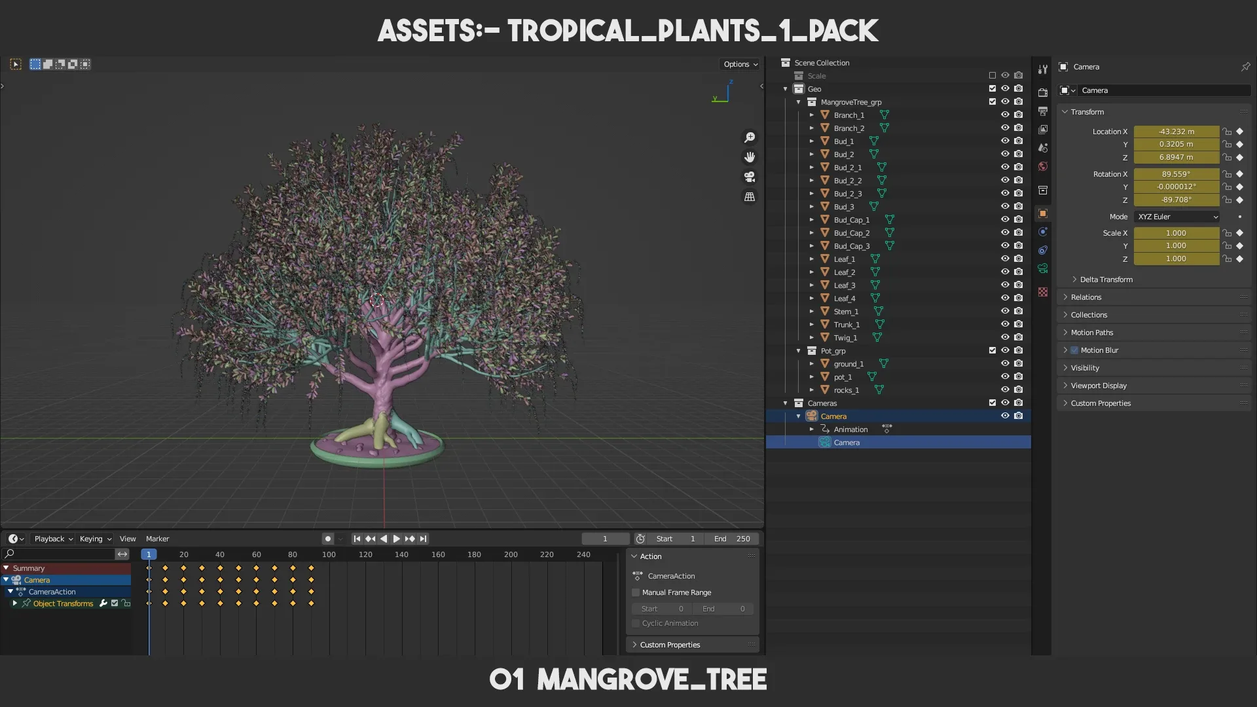Screen dimensions: 1257x707
Task: Open the Scene properties tab
Action: 1043,148
